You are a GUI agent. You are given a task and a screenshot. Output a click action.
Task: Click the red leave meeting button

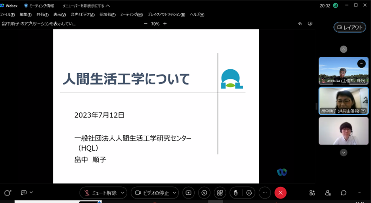280,193
